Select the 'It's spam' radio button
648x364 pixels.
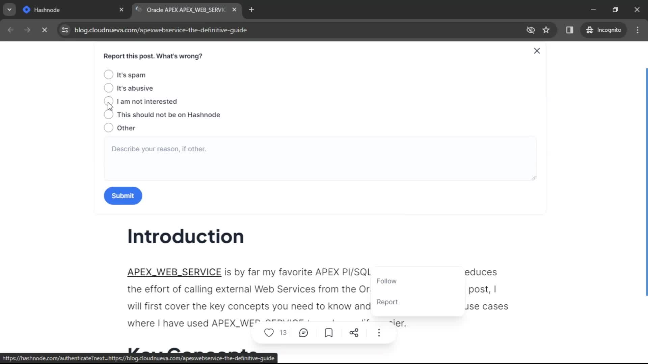coord(108,75)
